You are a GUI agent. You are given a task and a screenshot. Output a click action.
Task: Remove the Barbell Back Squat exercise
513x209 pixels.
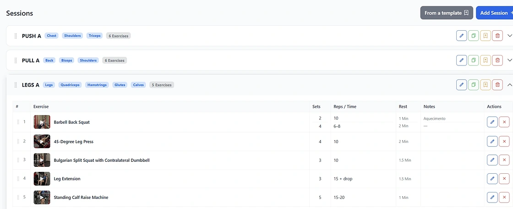coord(504,122)
